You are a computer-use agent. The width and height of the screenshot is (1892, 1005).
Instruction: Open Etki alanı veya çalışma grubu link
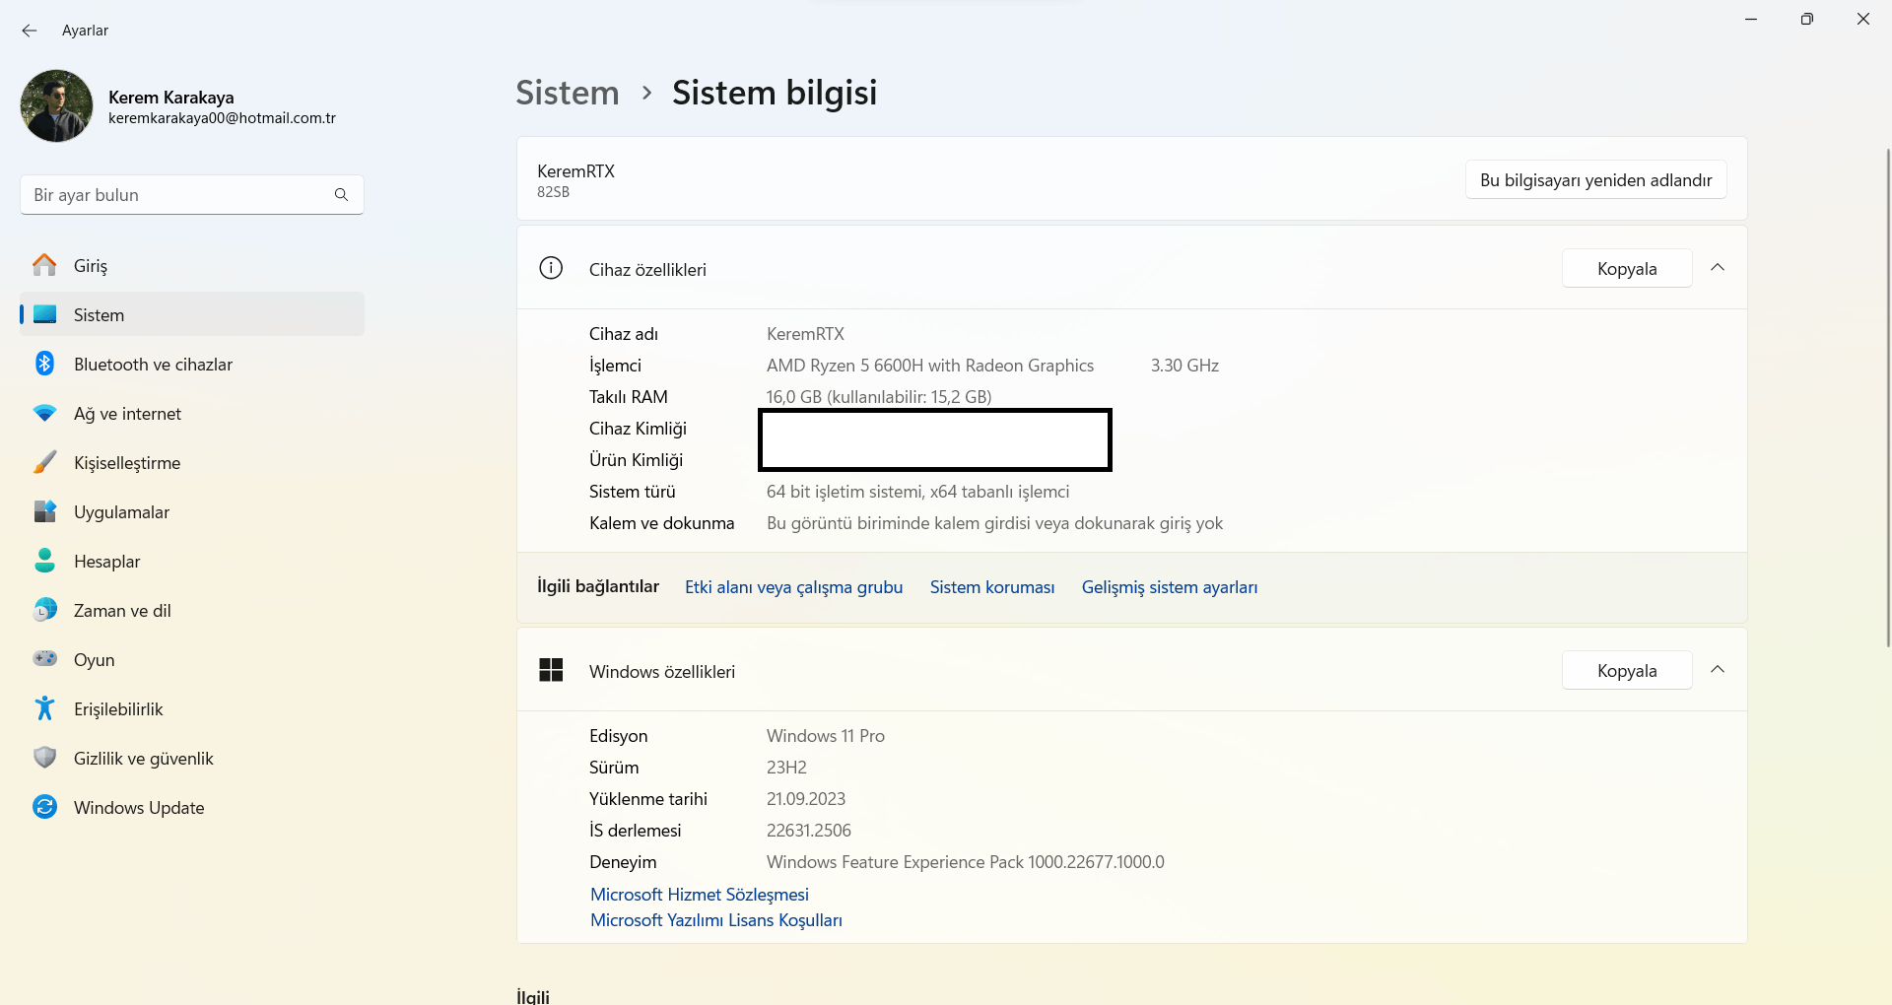(x=794, y=587)
